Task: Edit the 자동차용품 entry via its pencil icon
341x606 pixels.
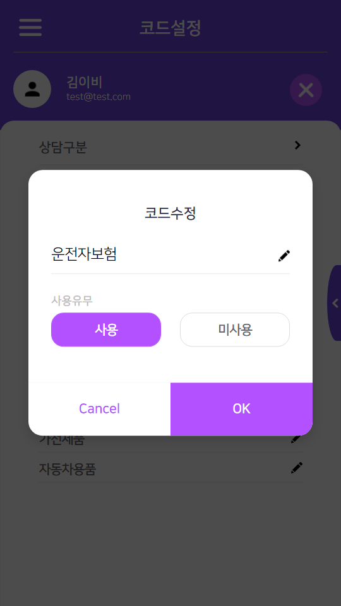Action: 297,468
